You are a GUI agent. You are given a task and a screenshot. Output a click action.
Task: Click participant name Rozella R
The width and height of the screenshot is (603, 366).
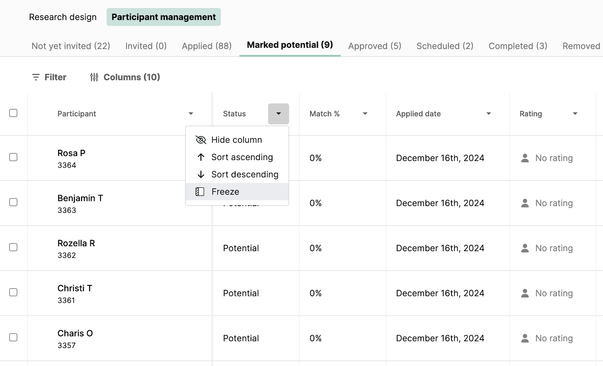click(76, 243)
